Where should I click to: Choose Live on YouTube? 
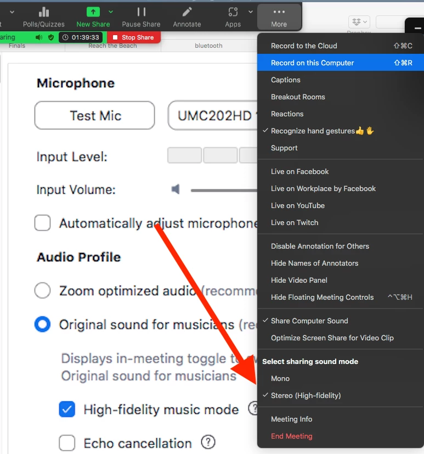click(x=341, y=205)
